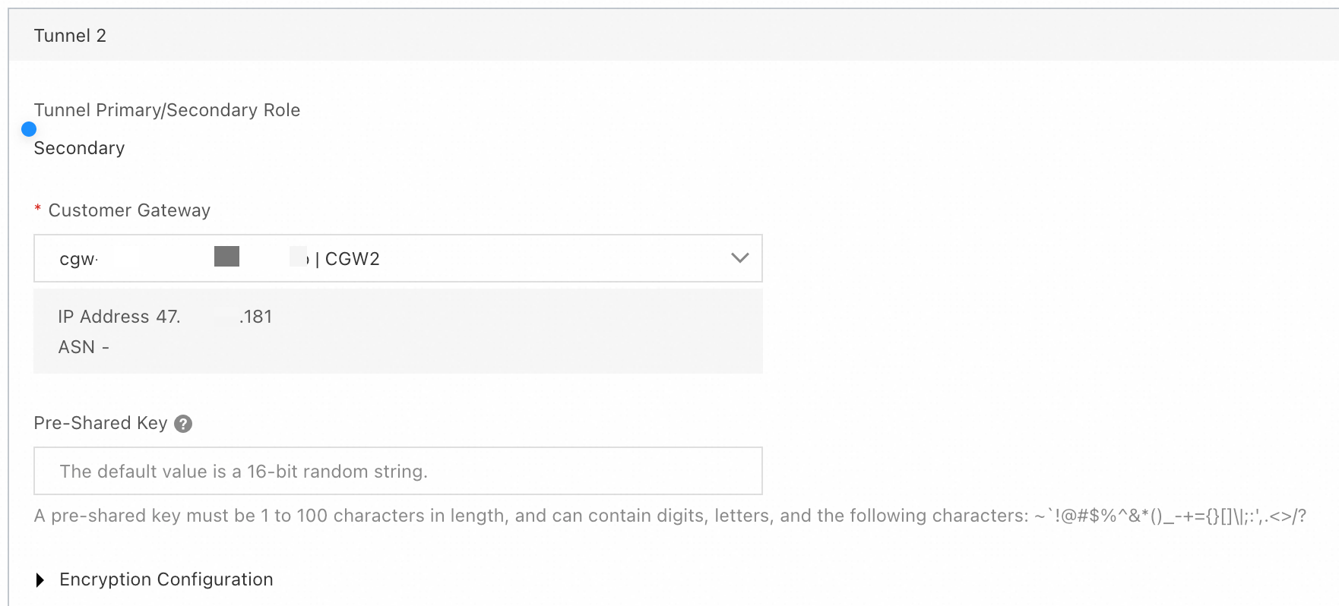
Task: Click the Customer Gateway field label
Action: [x=129, y=210]
